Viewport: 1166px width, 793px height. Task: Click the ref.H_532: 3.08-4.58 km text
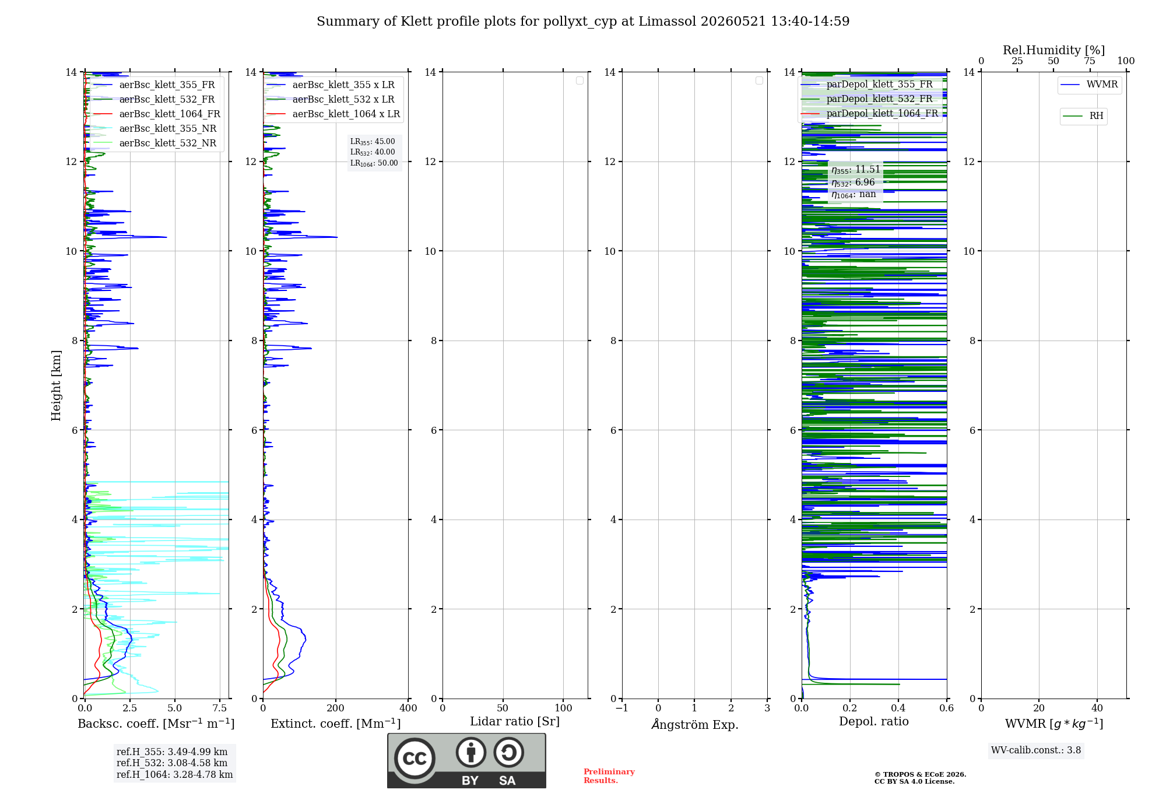[172, 763]
